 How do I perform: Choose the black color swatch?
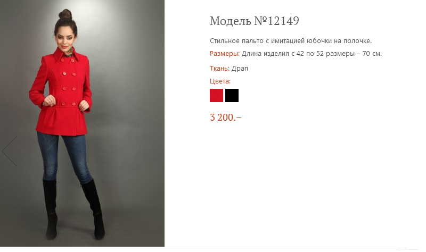coord(232,95)
